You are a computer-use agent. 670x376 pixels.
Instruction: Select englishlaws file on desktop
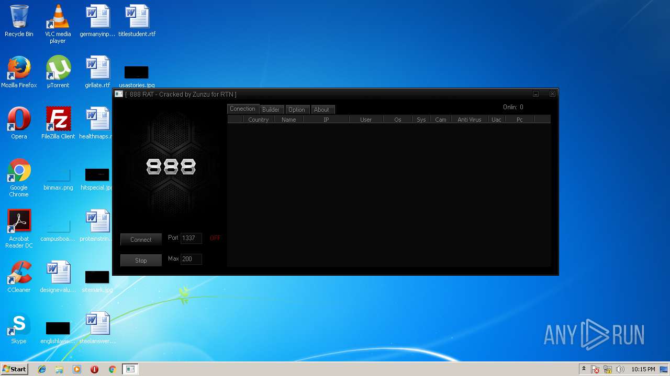click(x=58, y=333)
